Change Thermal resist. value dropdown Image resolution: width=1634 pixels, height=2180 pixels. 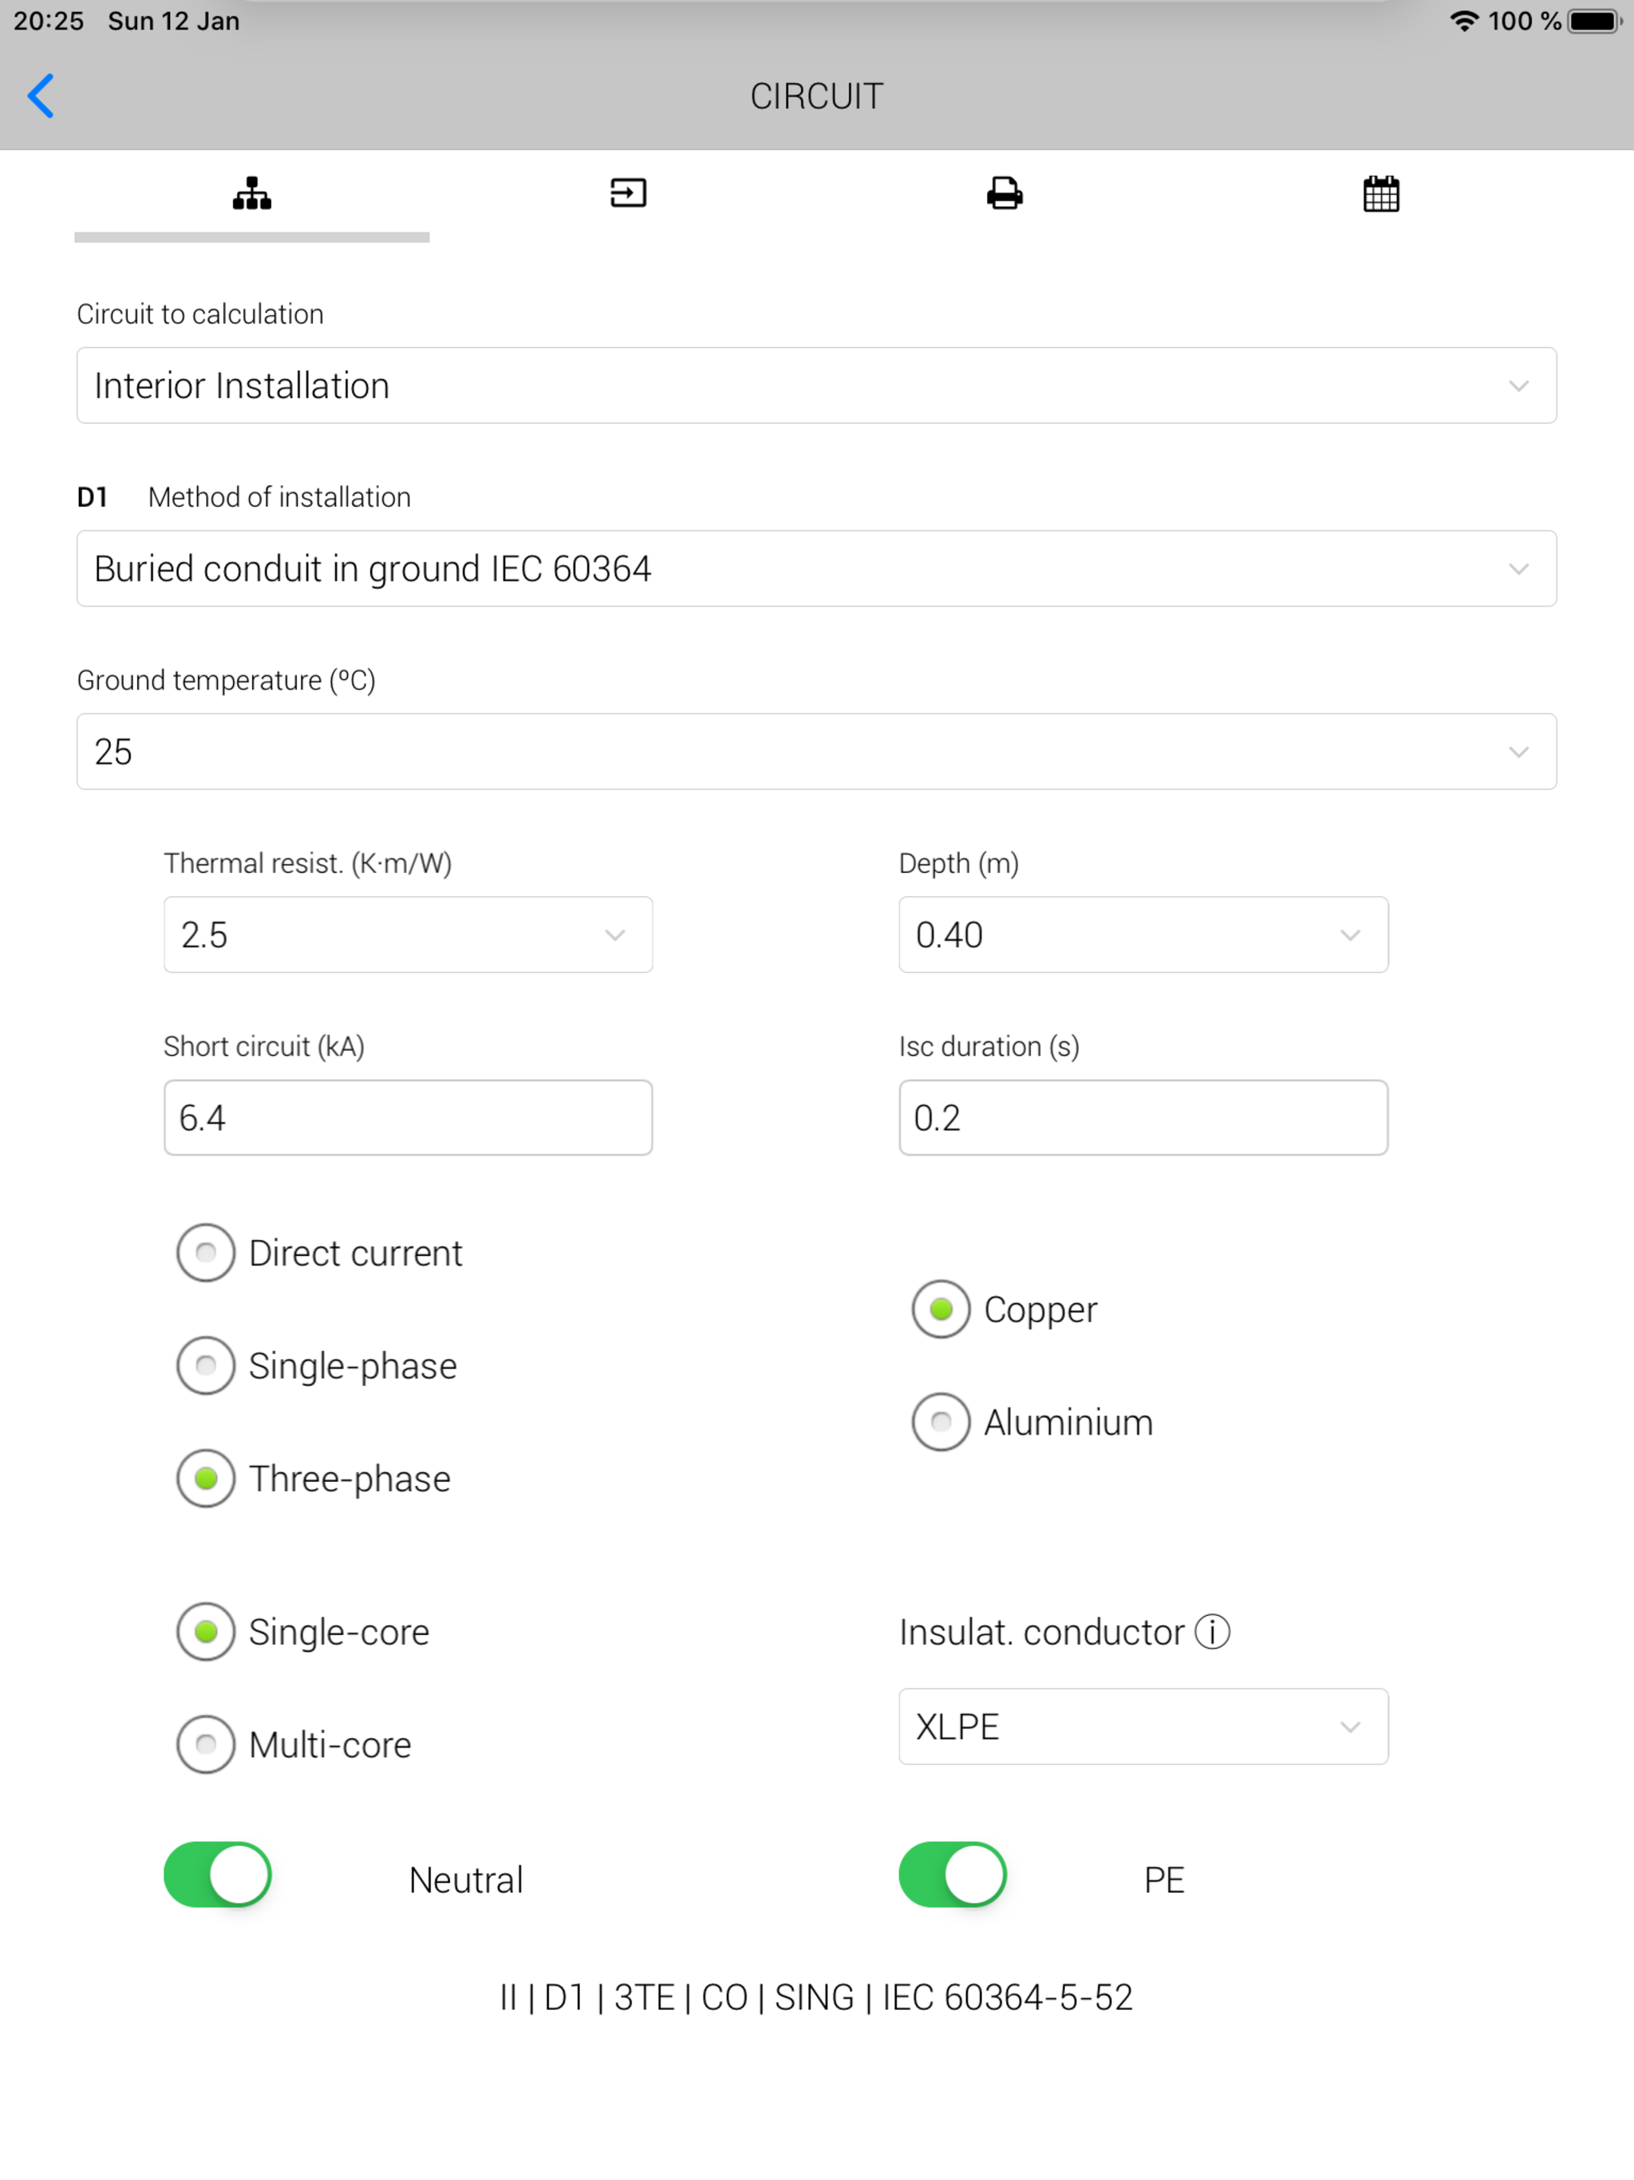coord(408,934)
